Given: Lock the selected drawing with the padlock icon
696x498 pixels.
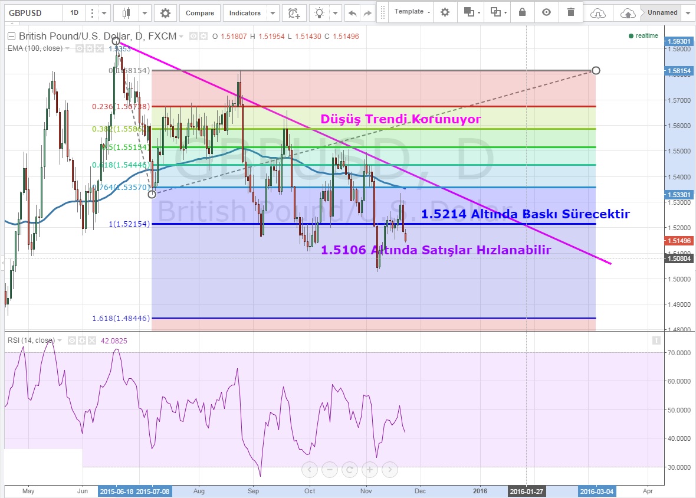Looking at the screenshot, I should pos(522,12).
